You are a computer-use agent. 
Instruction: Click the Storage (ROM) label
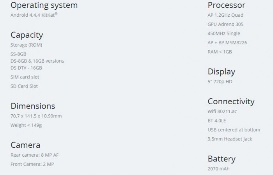tap(26, 45)
